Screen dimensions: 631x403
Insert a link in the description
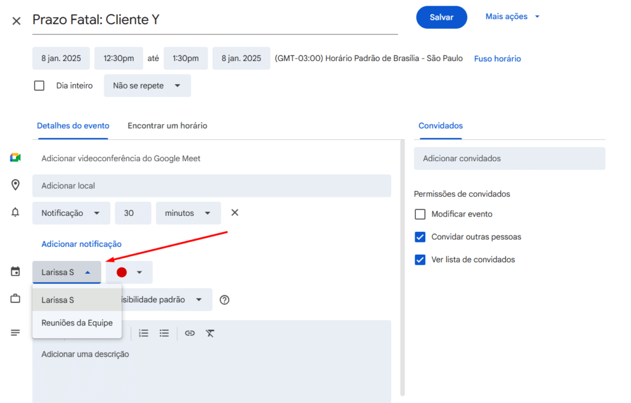pyautogui.click(x=190, y=333)
